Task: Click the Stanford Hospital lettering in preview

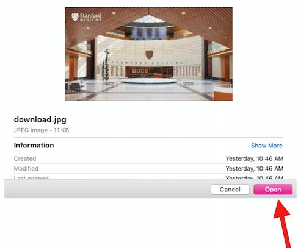Action: pyautogui.click(x=149, y=63)
